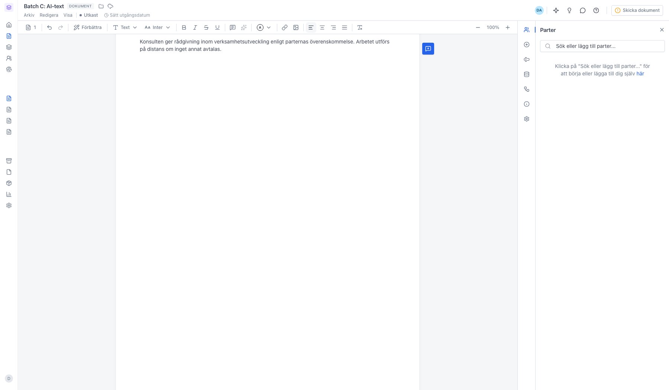Click the blue add comment button
Viewport: 669px width, 390px height.
click(428, 49)
